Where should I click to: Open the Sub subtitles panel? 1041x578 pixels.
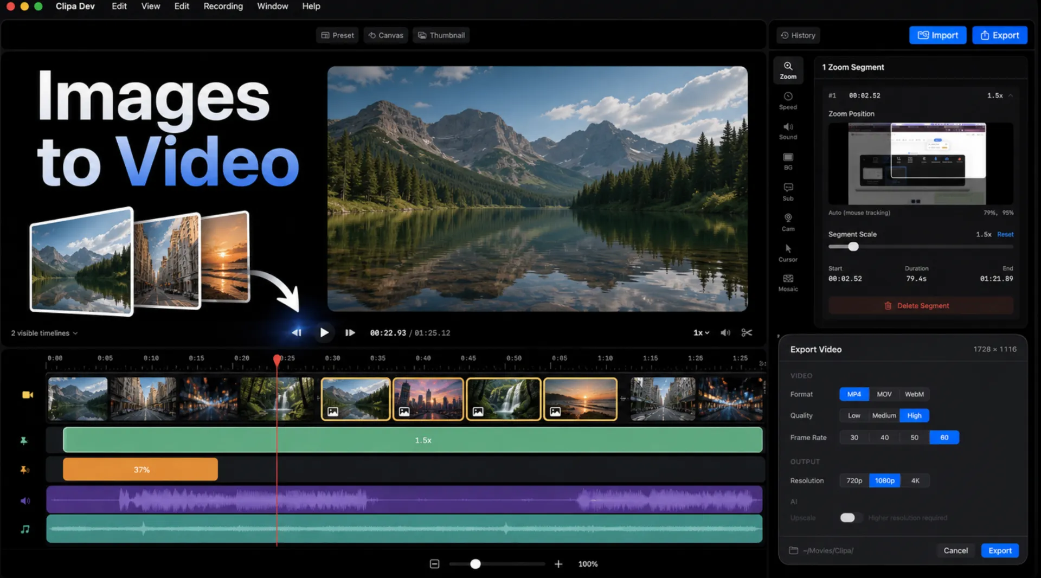coord(788,192)
